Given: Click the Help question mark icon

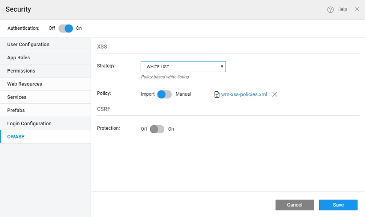Looking at the screenshot, I should (x=330, y=9).
